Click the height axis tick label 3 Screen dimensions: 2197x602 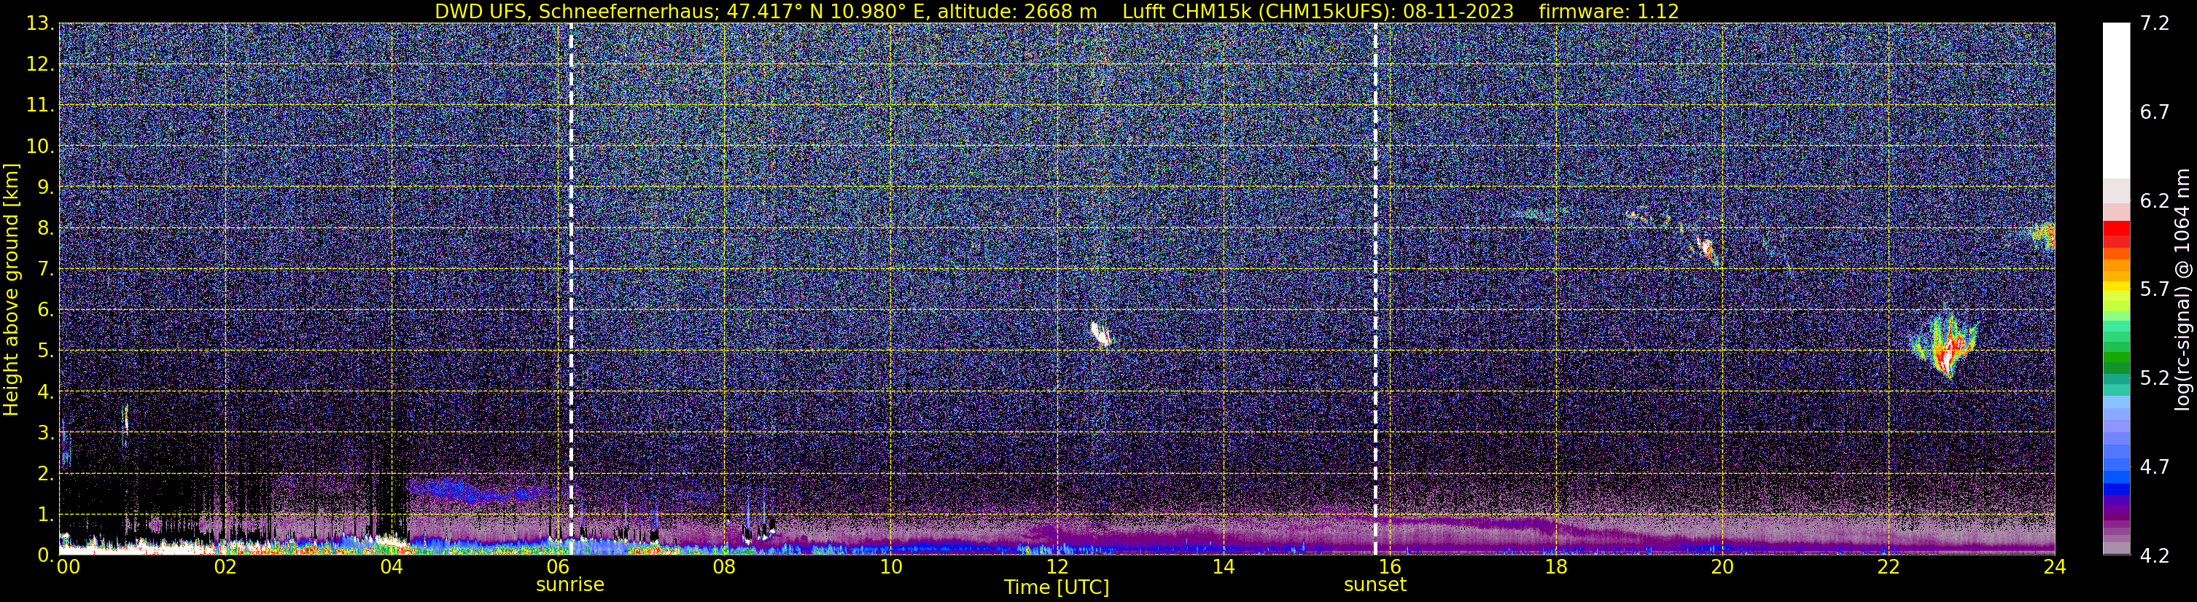click(x=45, y=433)
